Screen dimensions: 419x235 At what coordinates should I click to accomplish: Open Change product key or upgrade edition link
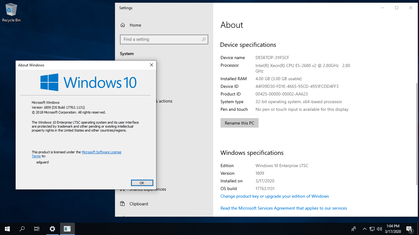275,196
